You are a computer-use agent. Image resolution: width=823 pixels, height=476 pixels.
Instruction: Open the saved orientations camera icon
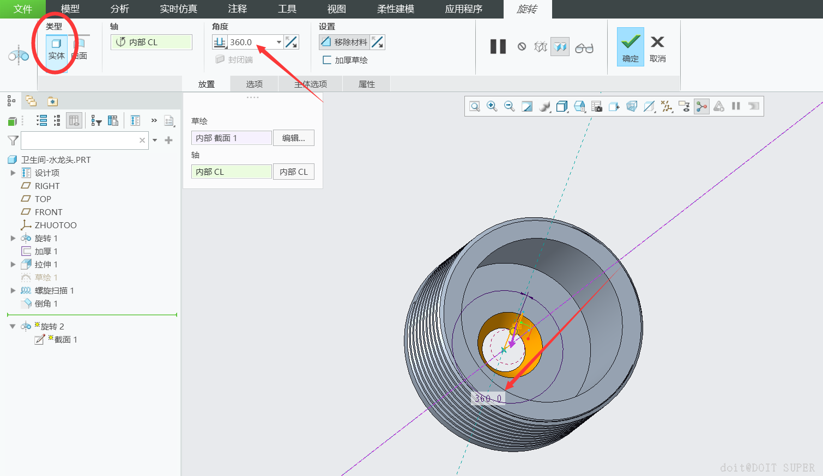tap(597, 106)
